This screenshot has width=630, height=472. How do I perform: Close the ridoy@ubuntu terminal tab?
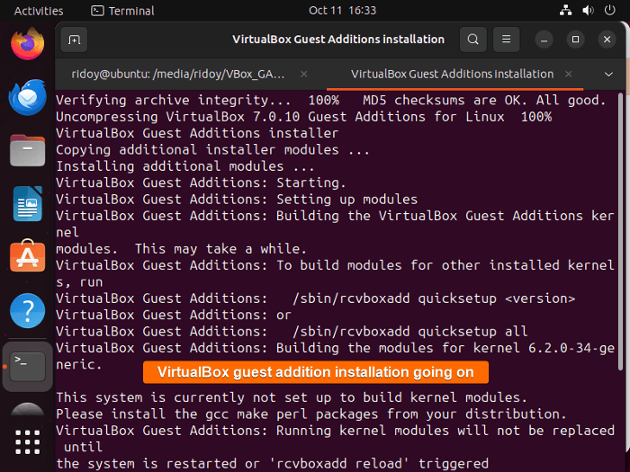click(304, 74)
